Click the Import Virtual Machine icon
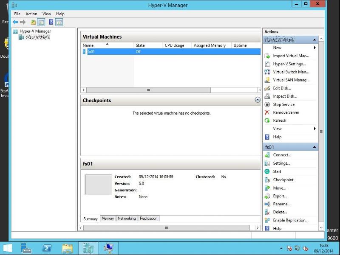The image size is (340, 255). tap(267, 56)
